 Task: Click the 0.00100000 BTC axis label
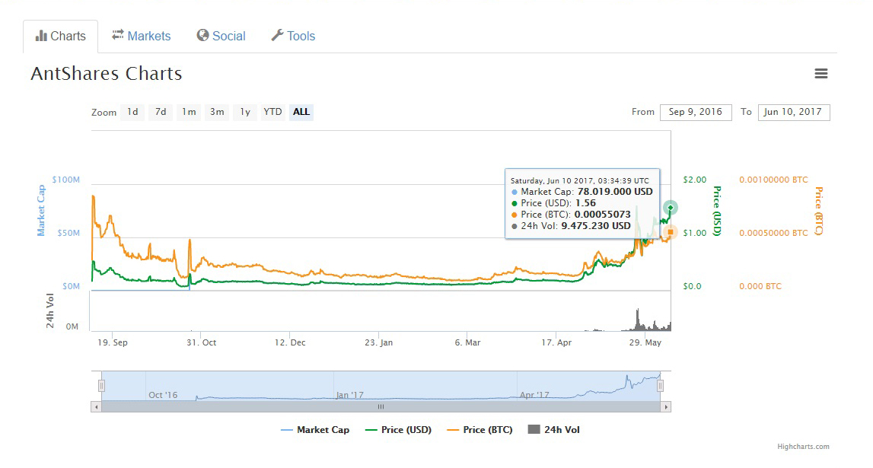click(x=773, y=180)
